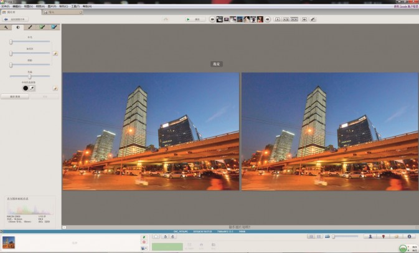Rotate photo clockwise
The width and height of the screenshot is (419, 253).
[x=172, y=236]
